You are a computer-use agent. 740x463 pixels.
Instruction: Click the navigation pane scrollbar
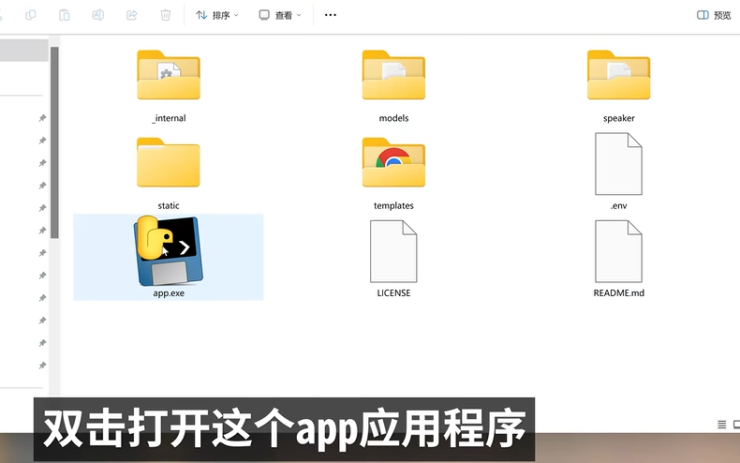tap(54, 142)
